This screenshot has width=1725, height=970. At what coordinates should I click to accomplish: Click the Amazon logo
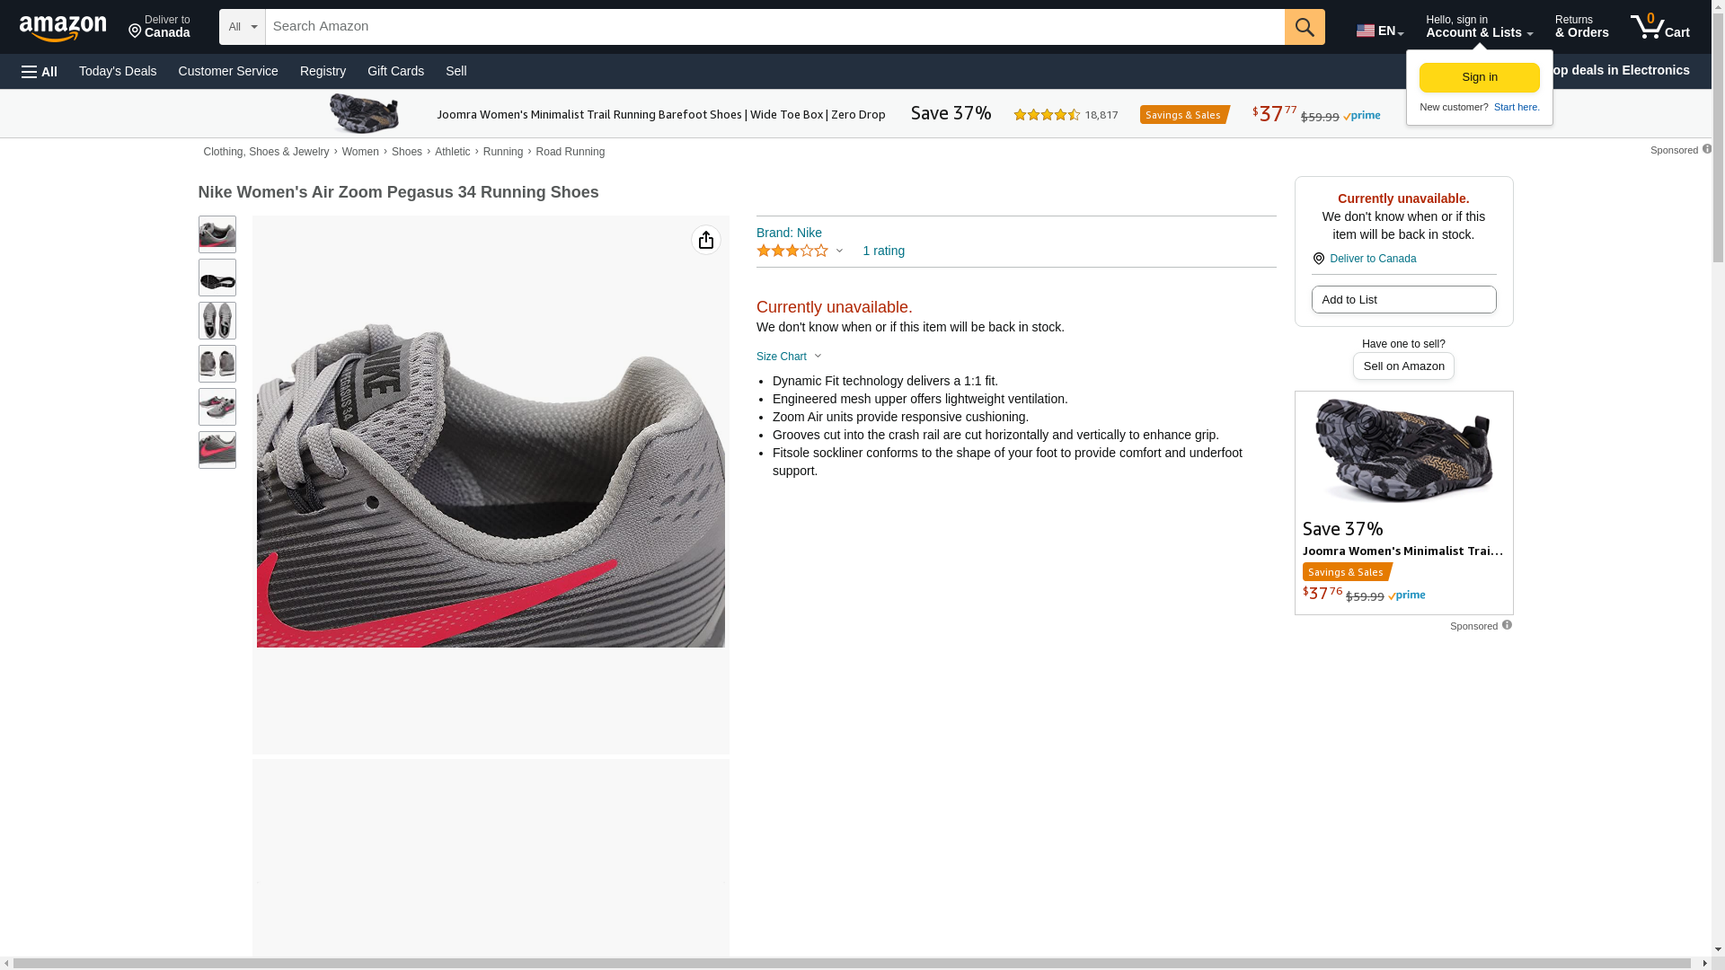[x=63, y=29]
